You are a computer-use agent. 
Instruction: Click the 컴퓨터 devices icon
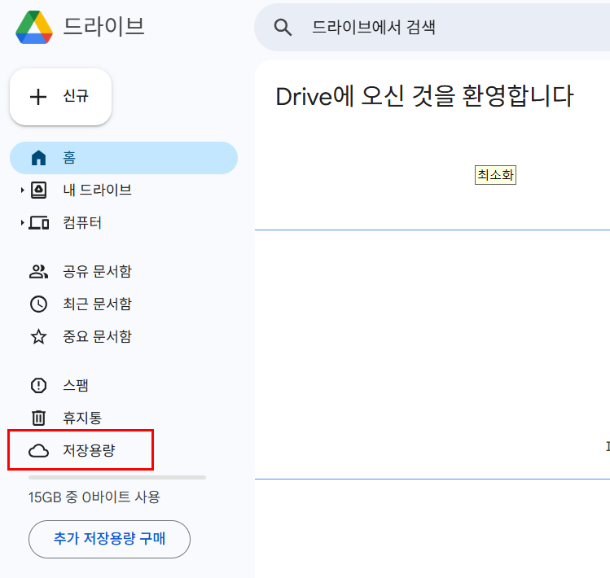(x=38, y=223)
